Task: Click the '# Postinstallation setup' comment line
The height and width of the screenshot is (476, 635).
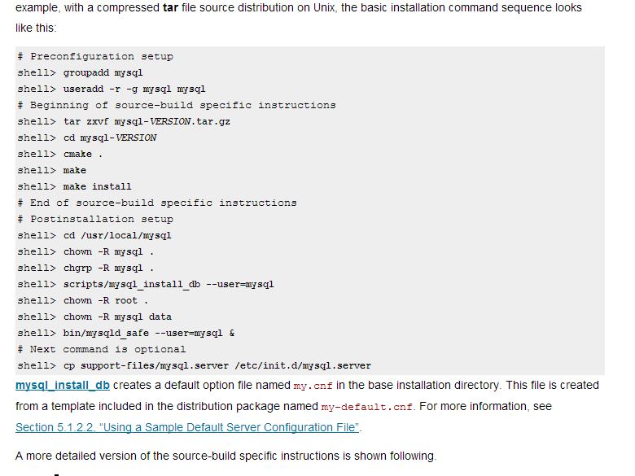Action: 95,219
